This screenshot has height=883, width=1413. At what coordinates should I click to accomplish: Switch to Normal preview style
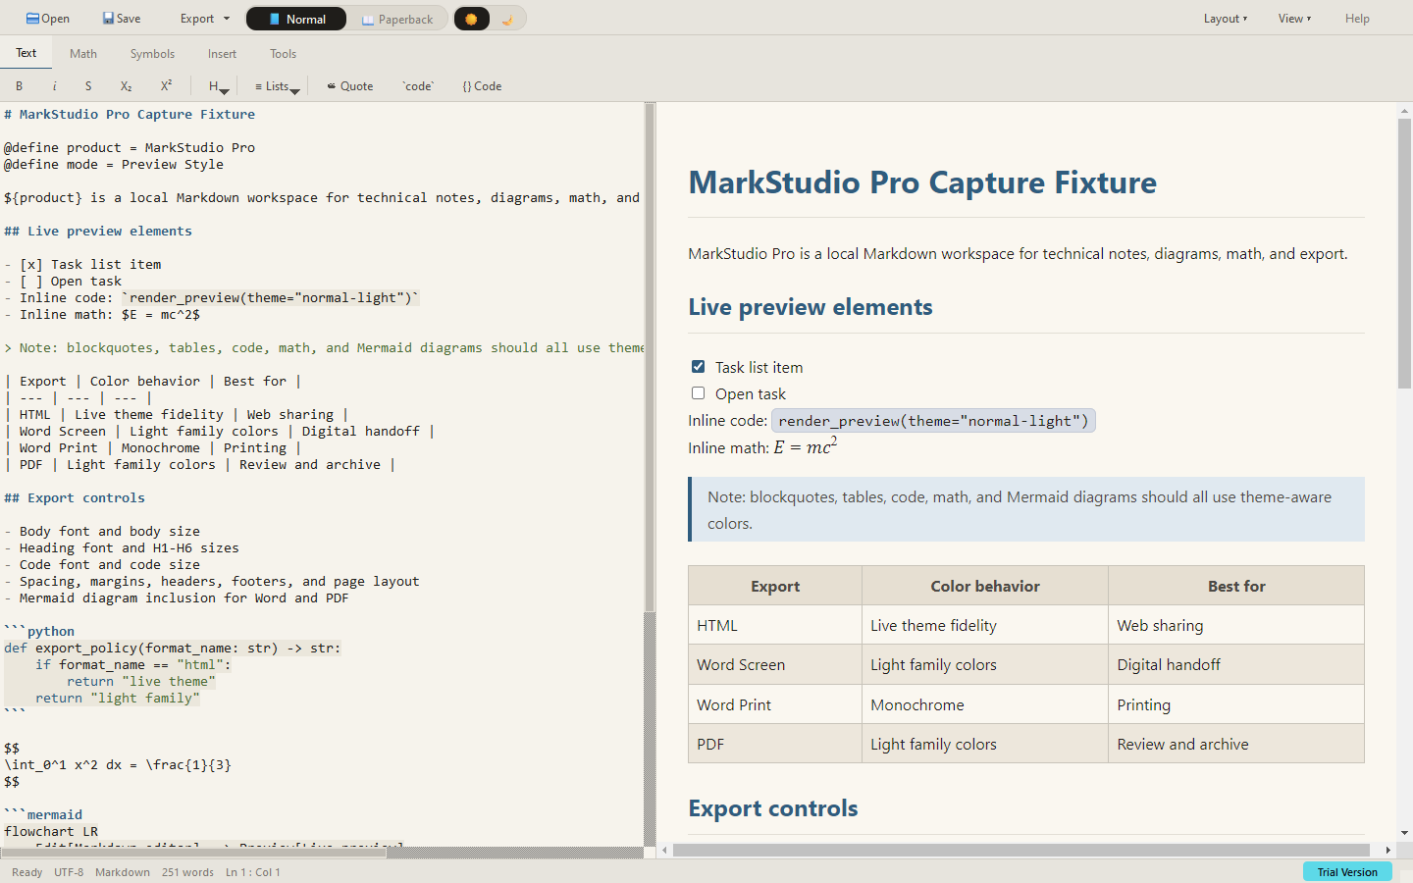(x=296, y=19)
